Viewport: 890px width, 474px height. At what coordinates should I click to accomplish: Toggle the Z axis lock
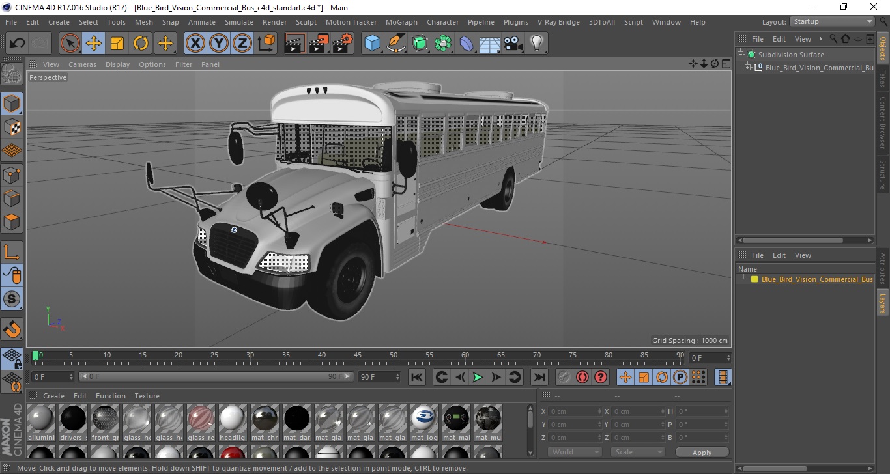[x=242, y=44]
